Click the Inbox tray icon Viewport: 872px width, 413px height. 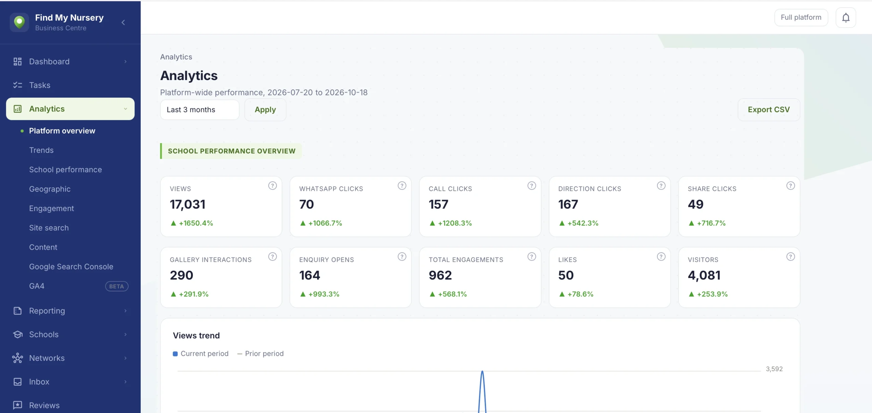coord(17,382)
